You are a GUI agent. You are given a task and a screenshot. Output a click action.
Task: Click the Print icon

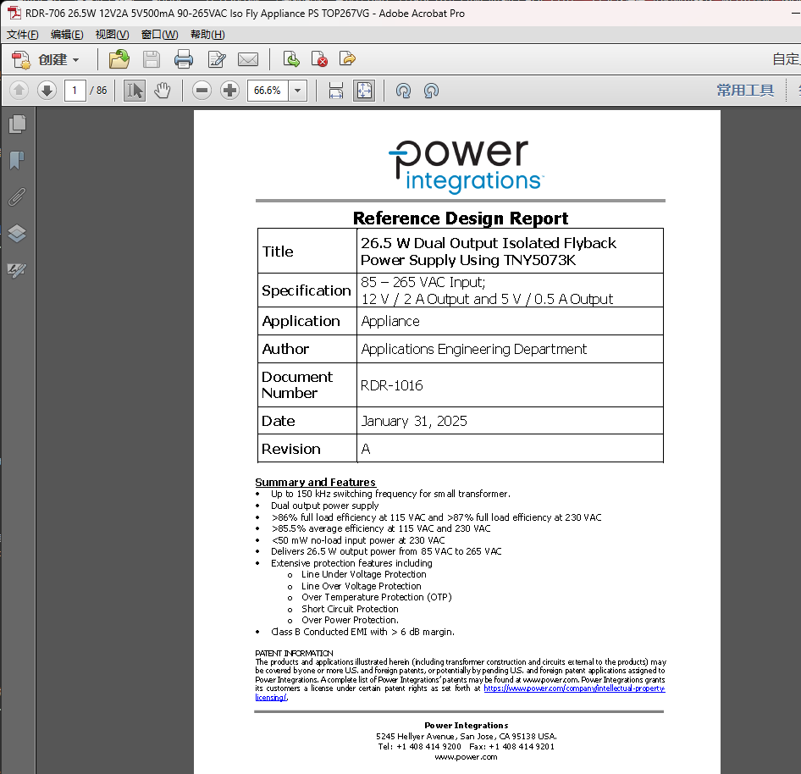click(184, 60)
